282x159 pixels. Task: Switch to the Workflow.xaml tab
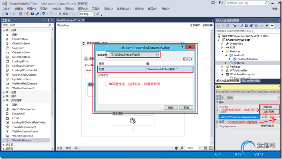pyautogui.click(x=66, y=20)
